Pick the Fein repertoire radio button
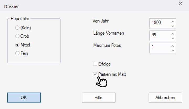The height and width of the screenshot is (109, 189). pos(18,53)
